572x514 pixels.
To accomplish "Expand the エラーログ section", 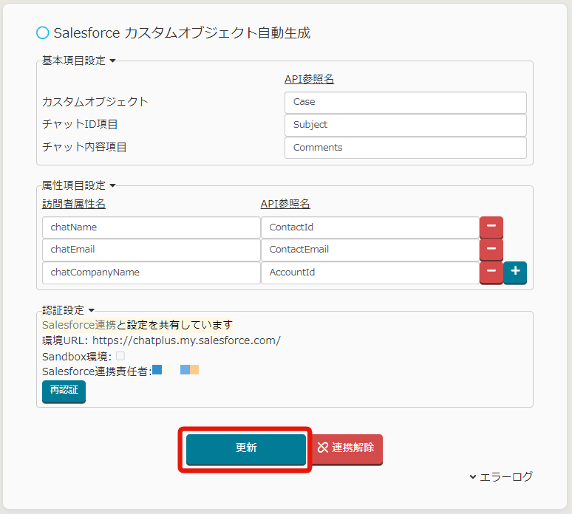I will tap(501, 477).
